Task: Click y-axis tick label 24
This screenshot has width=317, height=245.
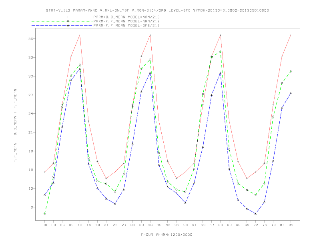Action: tap(31, 114)
